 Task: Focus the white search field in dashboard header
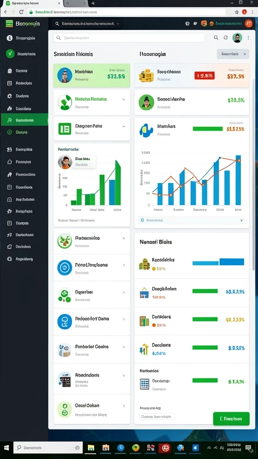click(129, 38)
